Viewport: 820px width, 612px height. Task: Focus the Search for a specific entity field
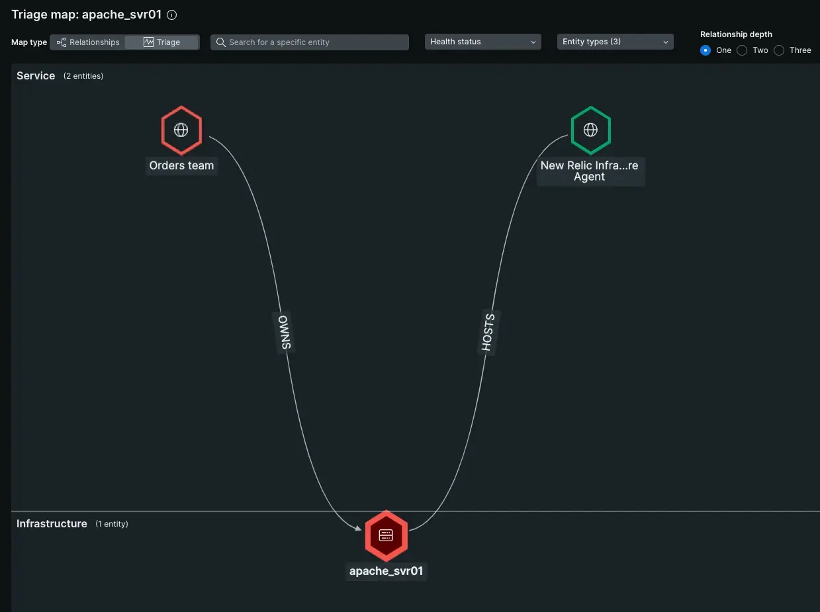pyautogui.click(x=310, y=42)
